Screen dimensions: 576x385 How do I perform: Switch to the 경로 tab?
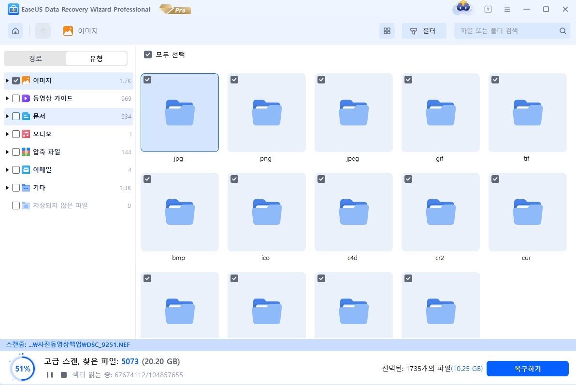35,58
